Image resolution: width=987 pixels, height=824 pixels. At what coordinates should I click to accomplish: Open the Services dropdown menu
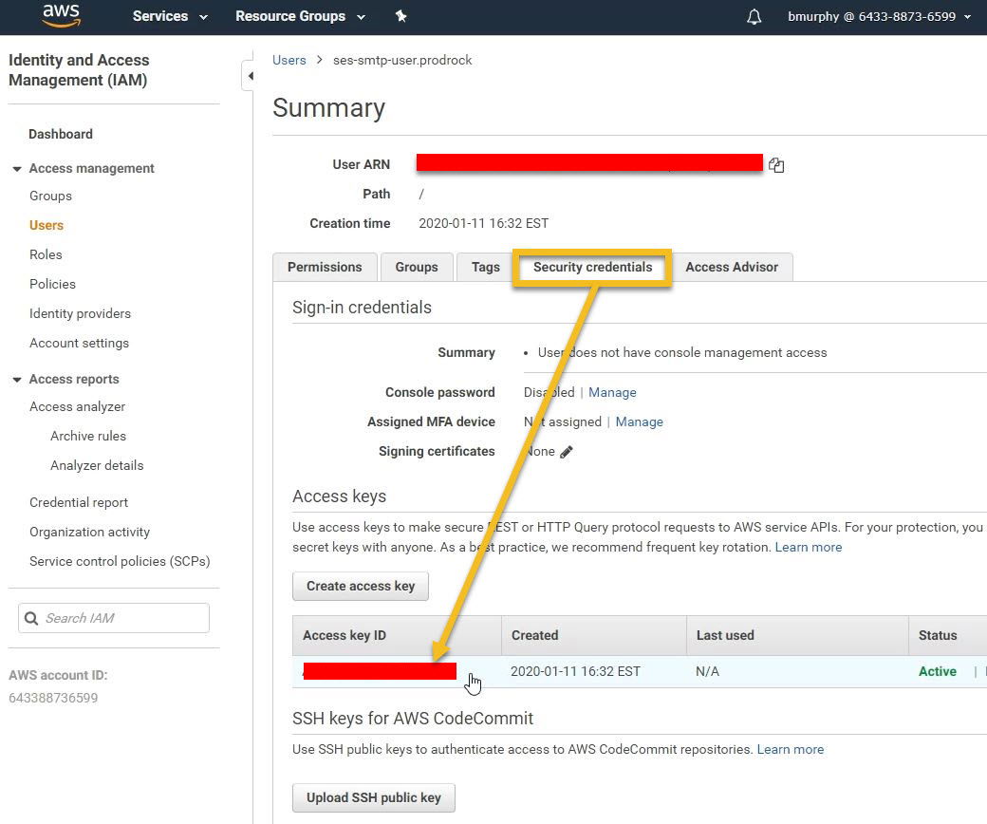[170, 16]
